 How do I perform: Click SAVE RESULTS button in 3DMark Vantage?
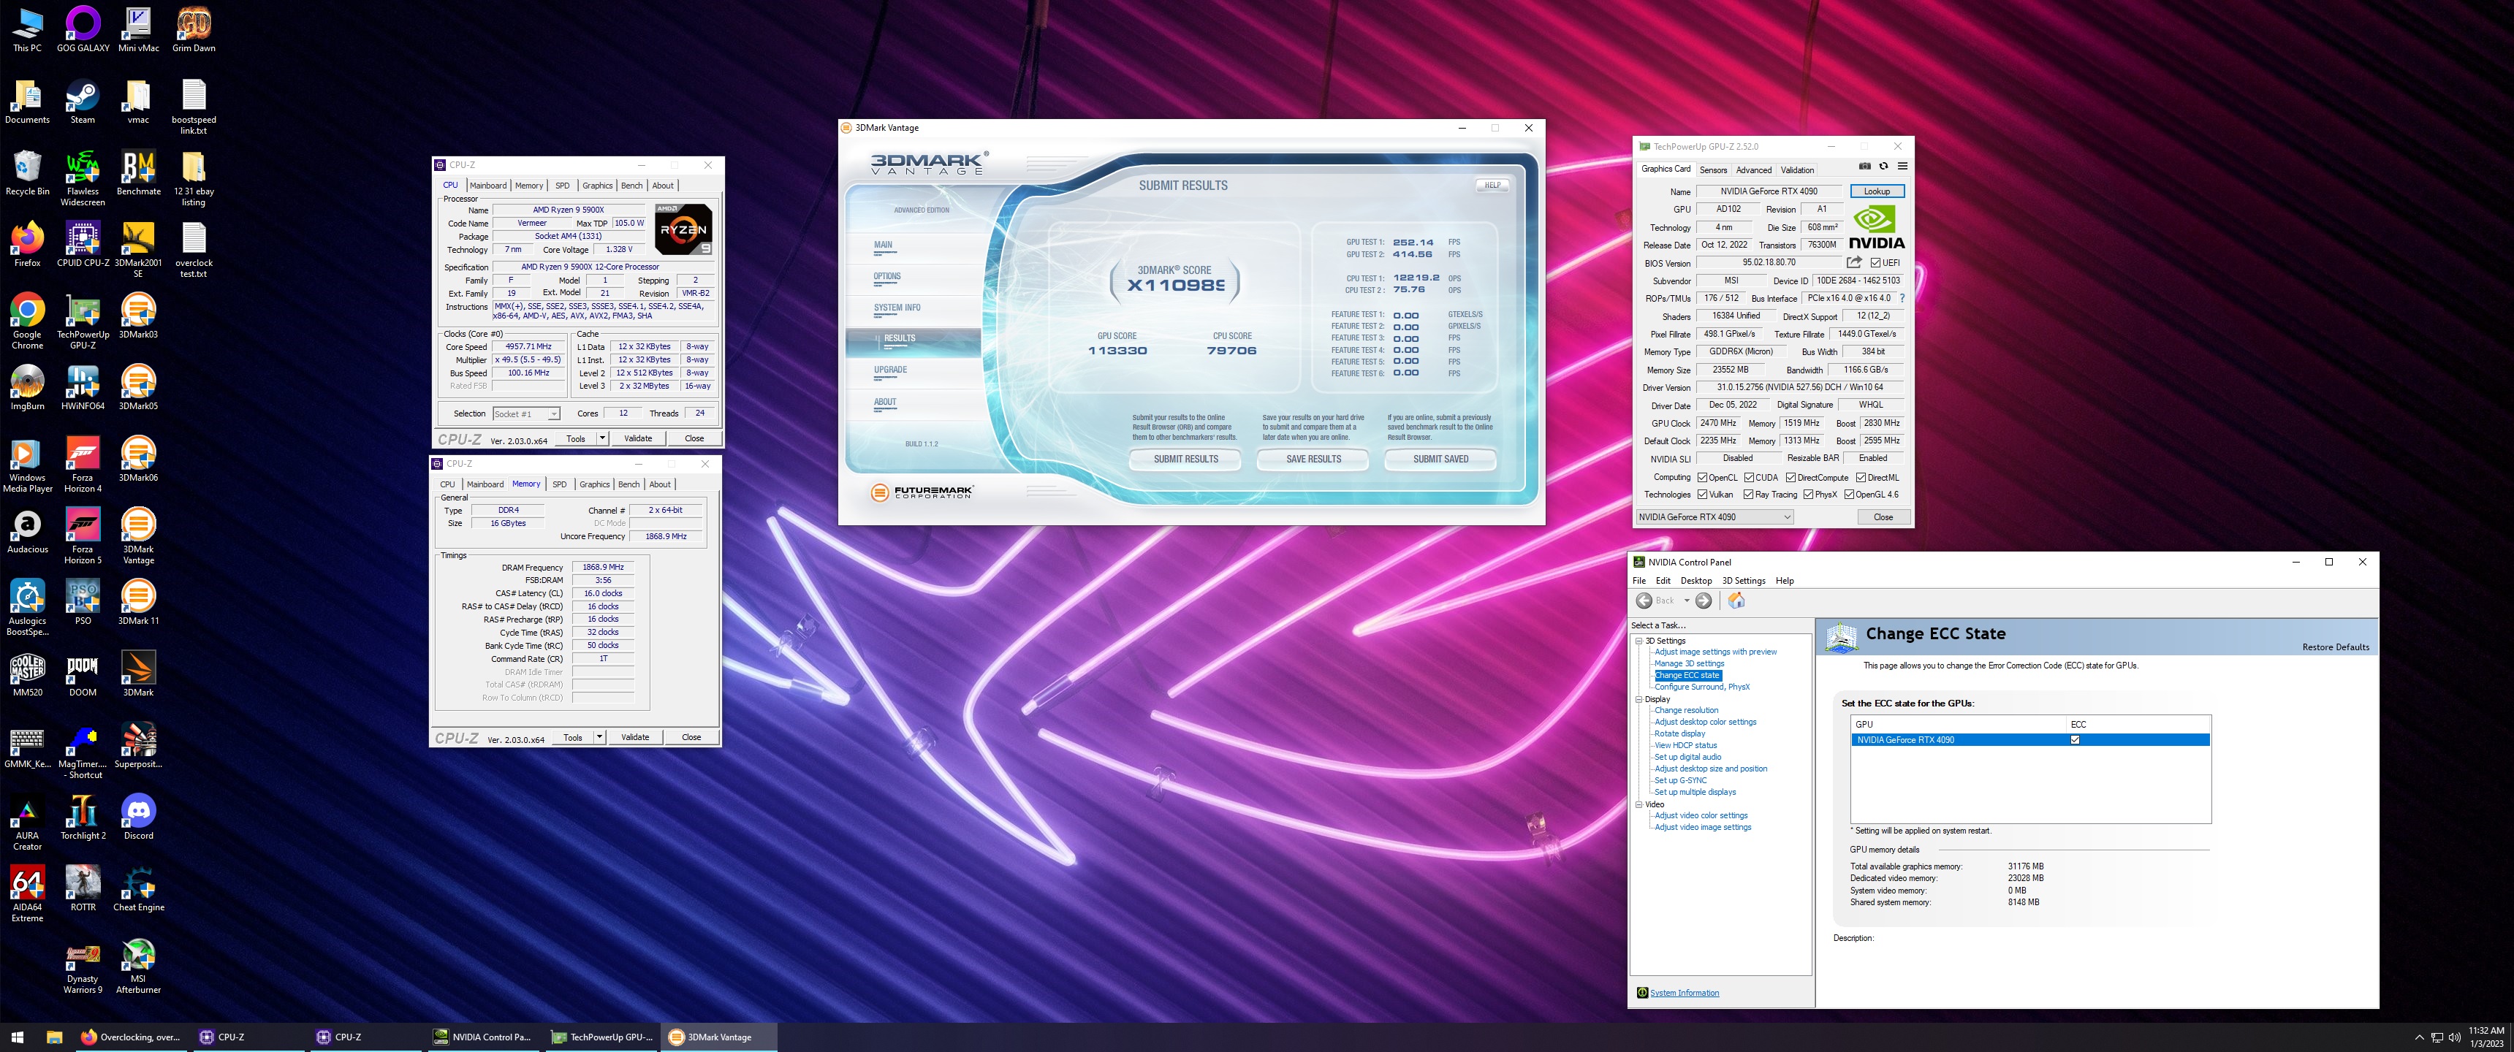tap(1313, 460)
